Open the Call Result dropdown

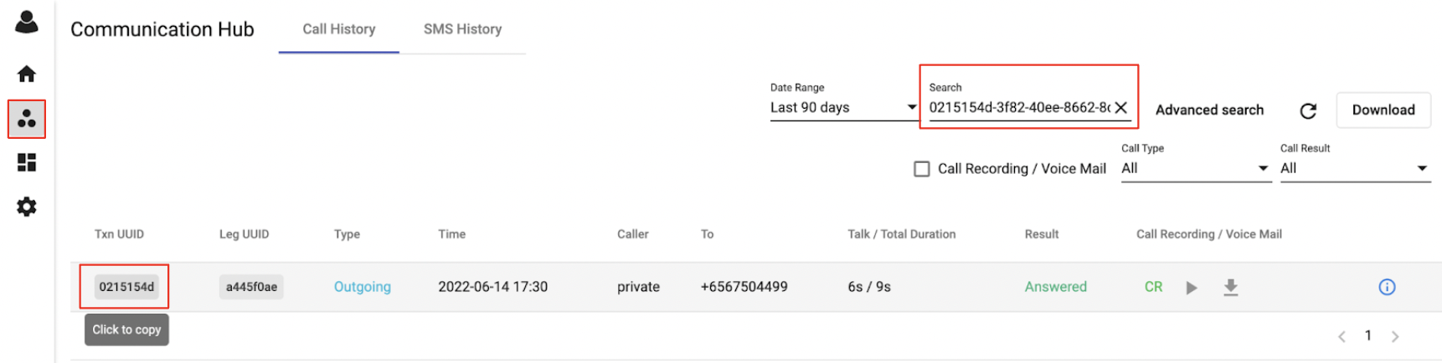[x=1355, y=169]
